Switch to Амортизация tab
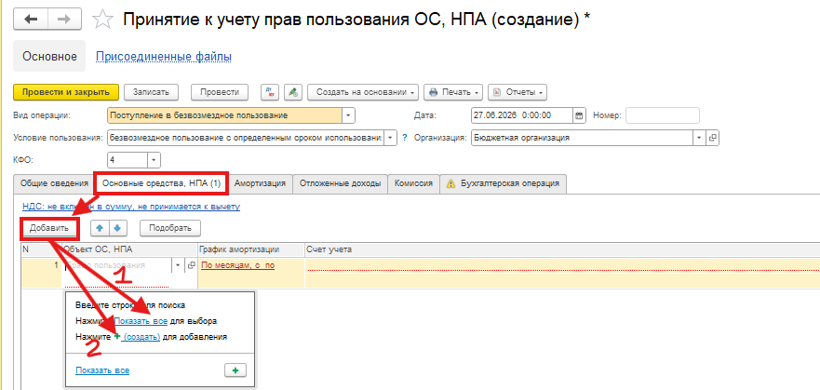The image size is (820, 390). [260, 183]
